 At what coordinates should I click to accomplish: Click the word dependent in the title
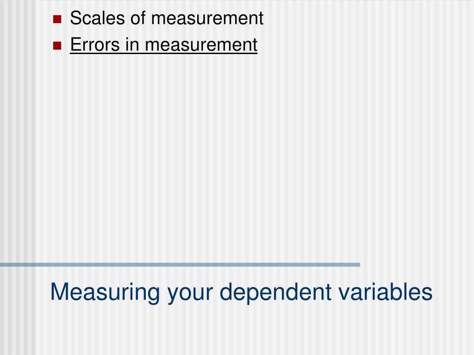275,292
